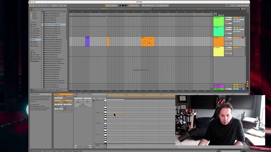271x152 pixels.
Task: Fold the bright green track with its triangle
Action: pyautogui.click(x=215, y=18)
